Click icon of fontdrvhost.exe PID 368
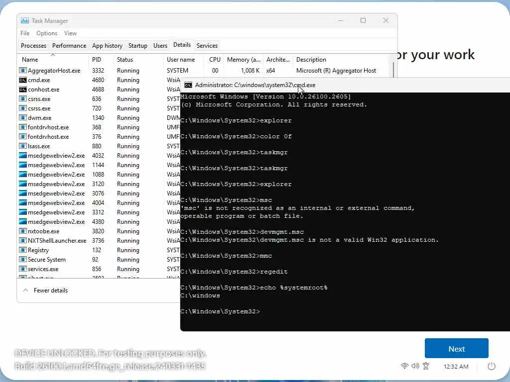Viewport: 510px width, 382px height. (x=23, y=127)
